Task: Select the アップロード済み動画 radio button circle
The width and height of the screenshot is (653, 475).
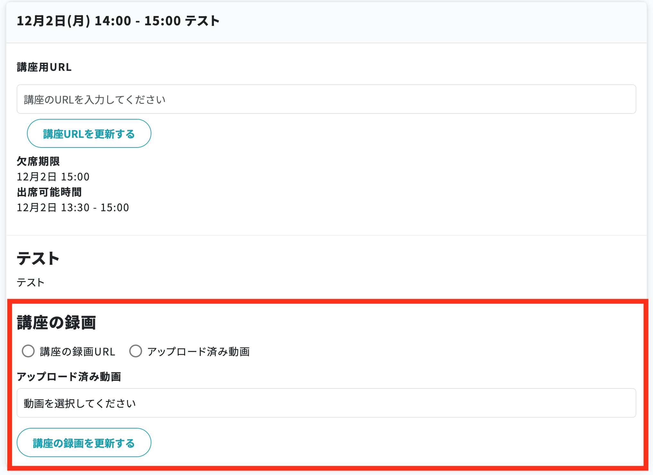Action: pos(136,351)
